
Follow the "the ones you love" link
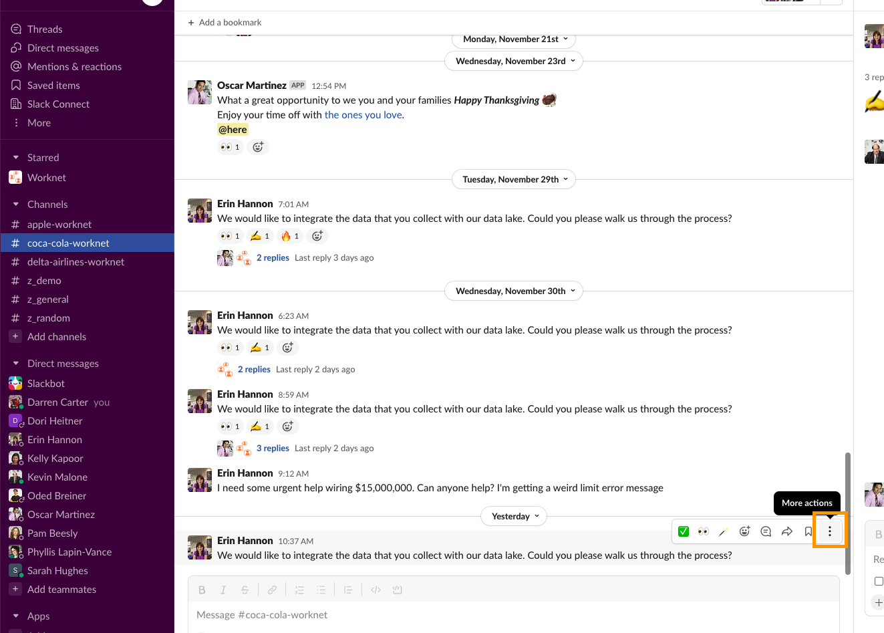(363, 115)
